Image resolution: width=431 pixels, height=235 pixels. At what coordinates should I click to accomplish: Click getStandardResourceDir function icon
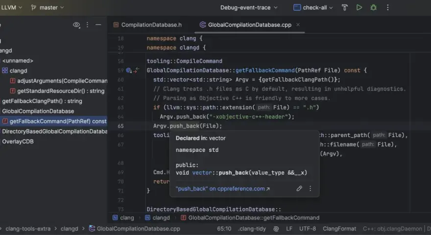pyautogui.click(x=13, y=91)
